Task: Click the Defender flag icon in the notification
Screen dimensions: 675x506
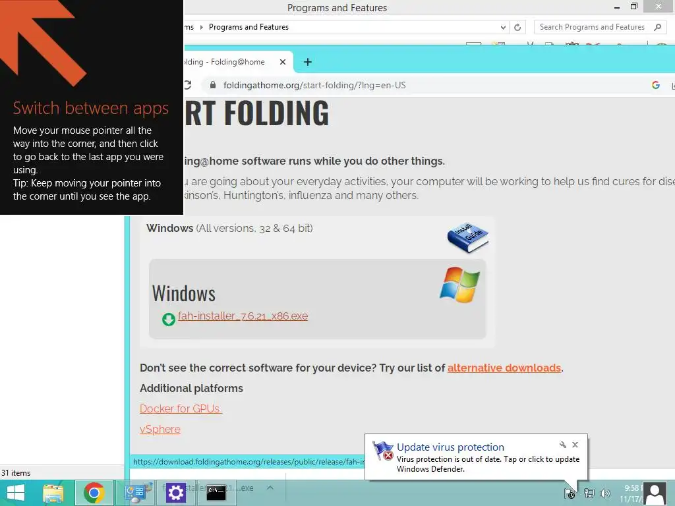Action: pos(383,451)
